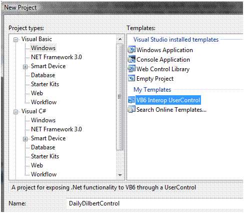Click the project types scroll down arrow

120,175
